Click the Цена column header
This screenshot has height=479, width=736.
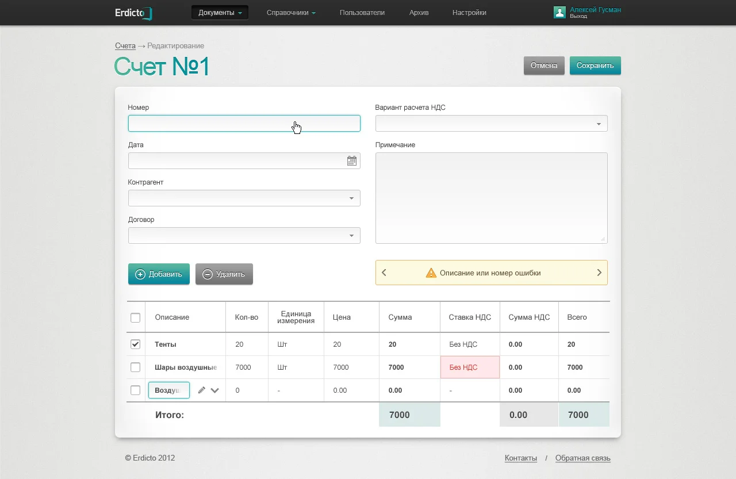click(x=351, y=317)
